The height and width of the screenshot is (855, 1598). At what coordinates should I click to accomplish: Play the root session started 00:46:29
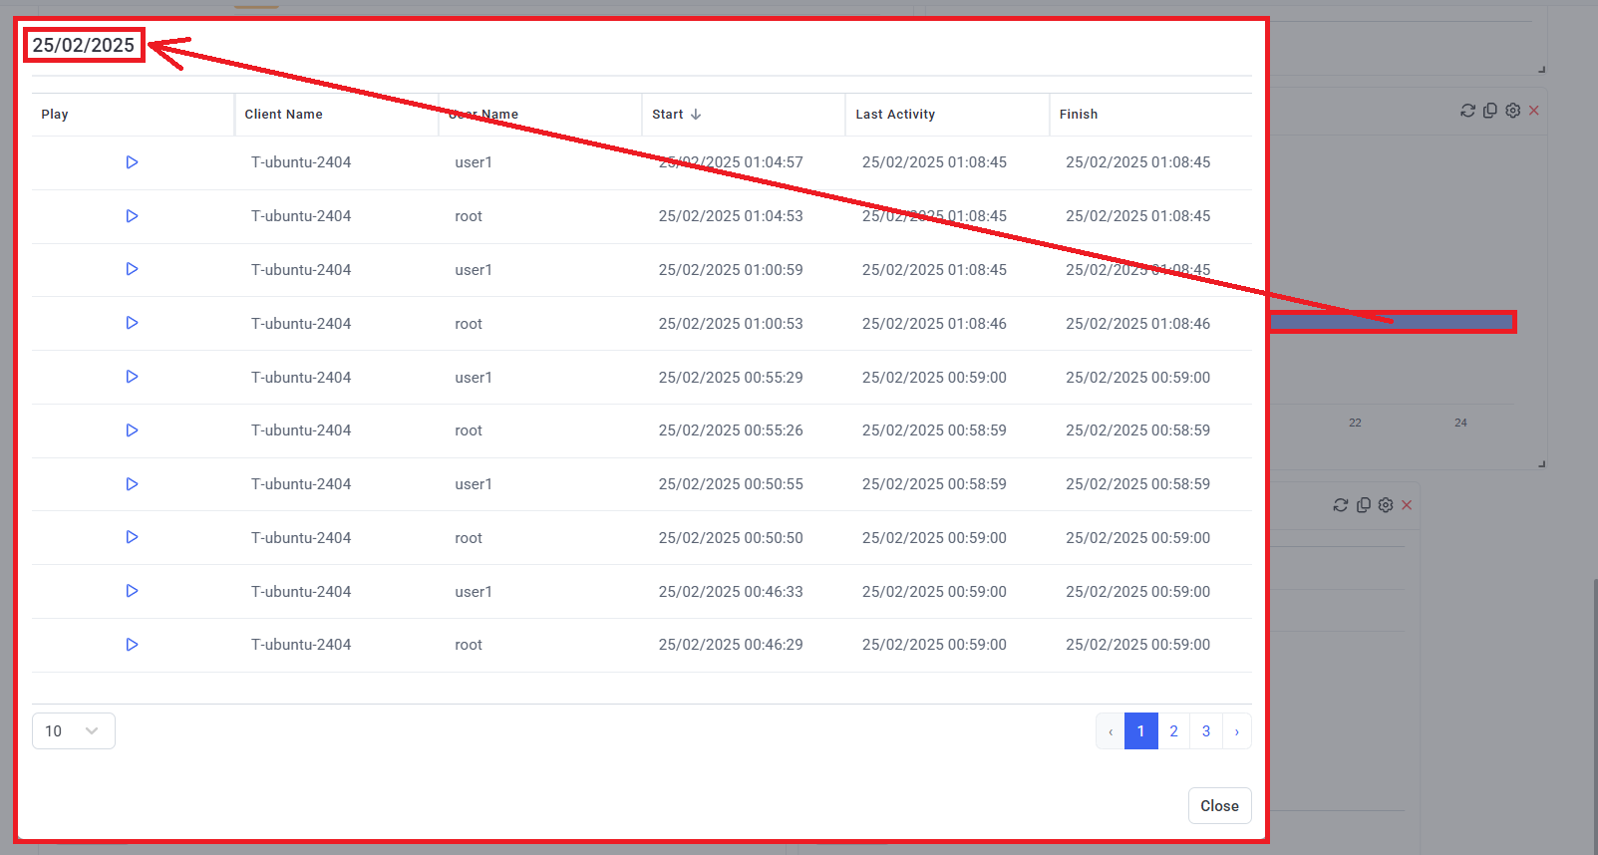[x=132, y=645]
